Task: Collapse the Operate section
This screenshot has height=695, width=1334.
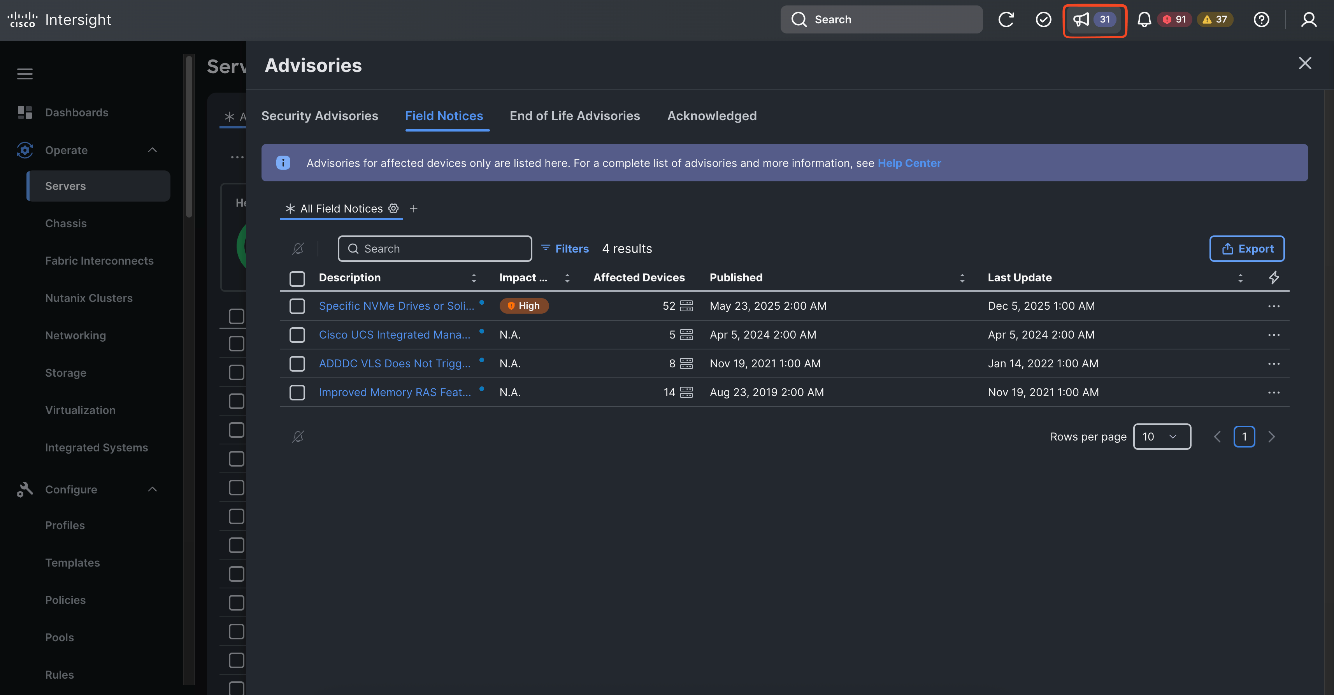Action: pos(152,150)
